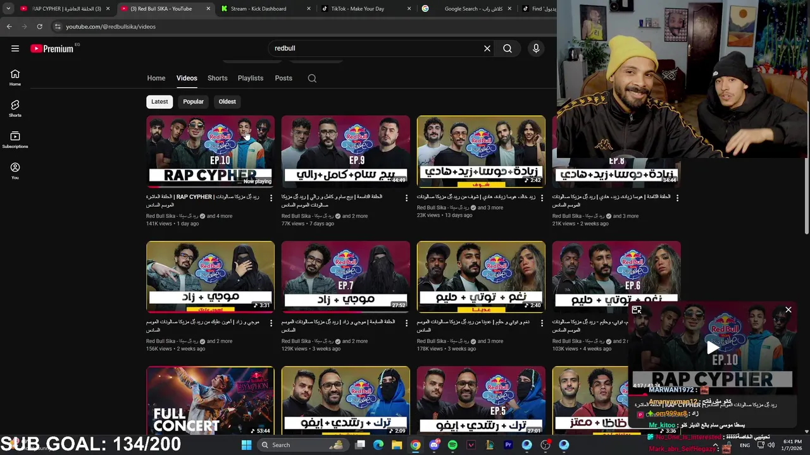The image size is (810, 455).
Task: Sort videos by Latest
Action: (159, 102)
